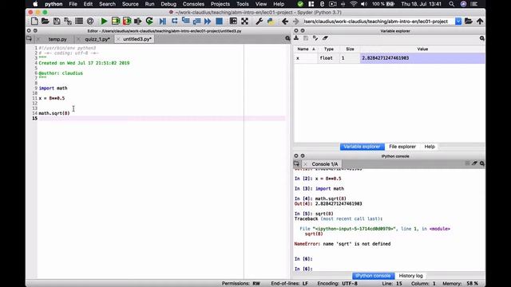This screenshot has width=511, height=287.
Task: Select the untitled3.py editor tab
Action: point(137,39)
